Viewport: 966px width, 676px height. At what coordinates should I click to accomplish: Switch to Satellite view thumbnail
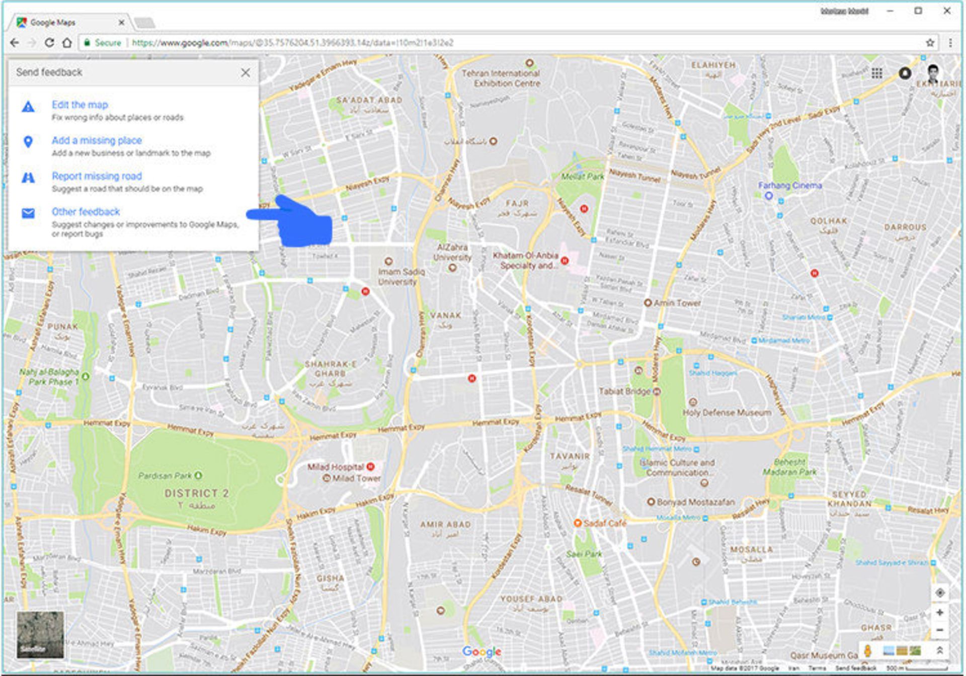40,635
